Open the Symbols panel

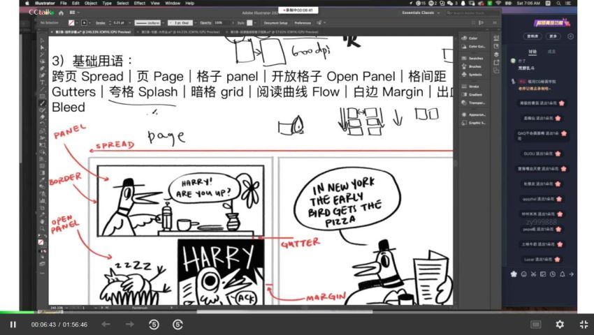coord(473,75)
